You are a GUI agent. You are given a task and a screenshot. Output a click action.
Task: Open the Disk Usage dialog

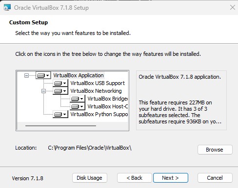pos(90,178)
